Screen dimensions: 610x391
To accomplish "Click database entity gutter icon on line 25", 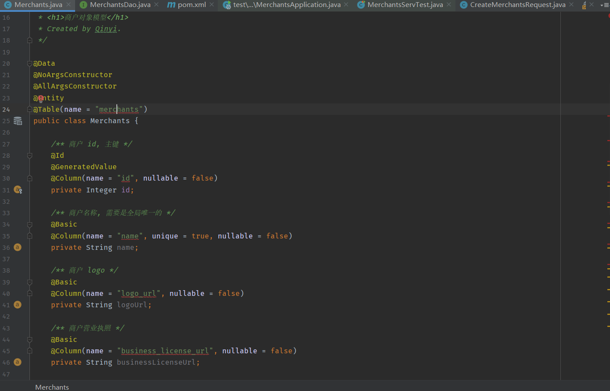I will tap(18, 121).
